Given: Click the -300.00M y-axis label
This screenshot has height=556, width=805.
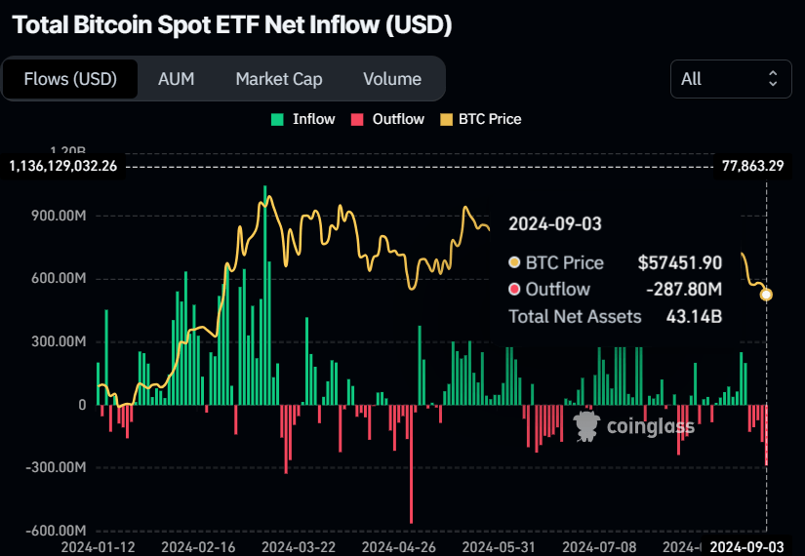Looking at the screenshot, I should pos(57,467).
